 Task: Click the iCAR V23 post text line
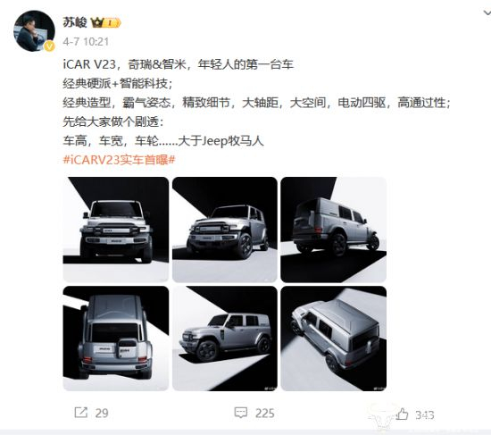[x=178, y=64]
